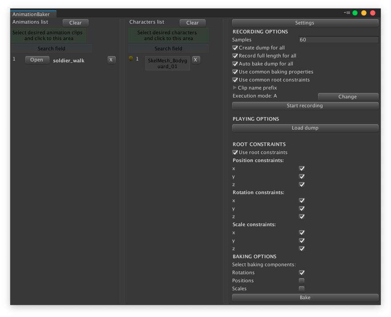Click the PLAYING OPTIONS heading
This screenshot has height=317, width=391.
[x=256, y=119]
